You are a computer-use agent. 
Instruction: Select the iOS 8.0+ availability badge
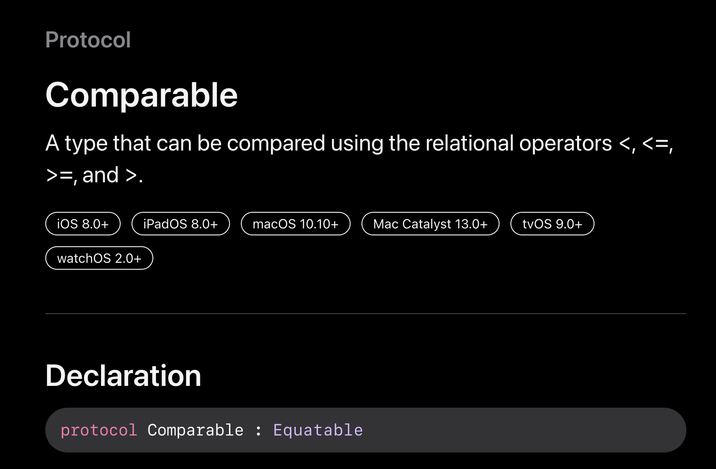83,224
